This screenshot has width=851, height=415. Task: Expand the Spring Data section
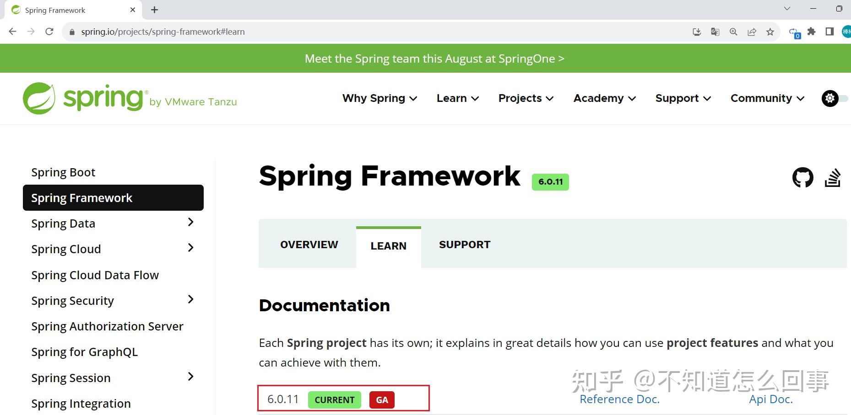click(190, 223)
